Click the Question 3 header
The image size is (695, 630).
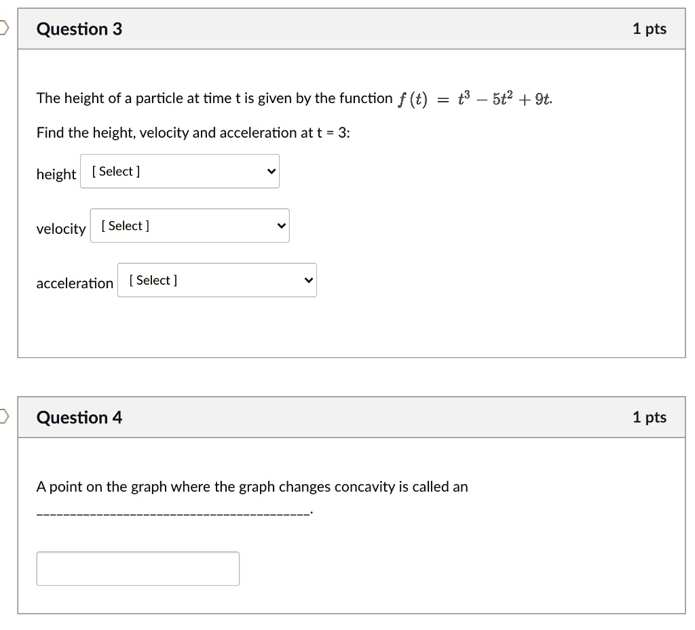(x=79, y=28)
